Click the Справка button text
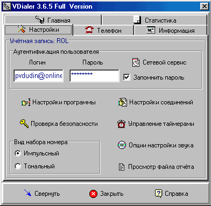211x206 pixels. click(177, 194)
